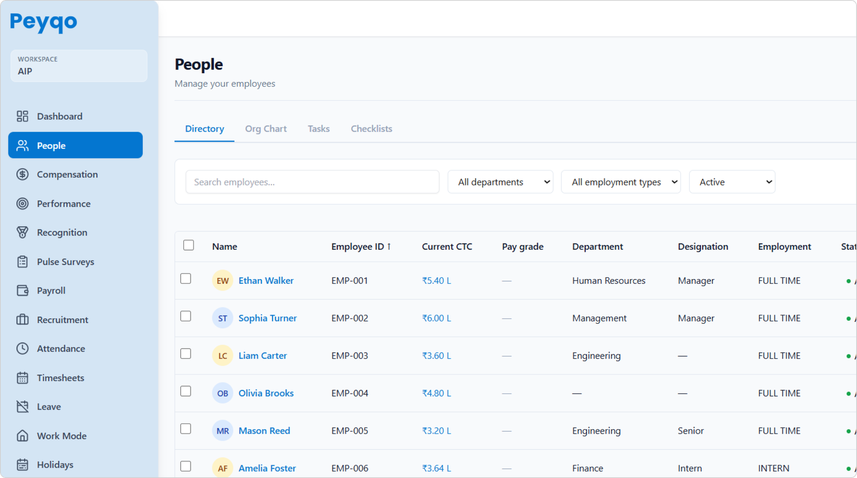Click the OB avatar for Olivia Brooks
Image resolution: width=857 pixels, height=478 pixels.
coord(222,393)
